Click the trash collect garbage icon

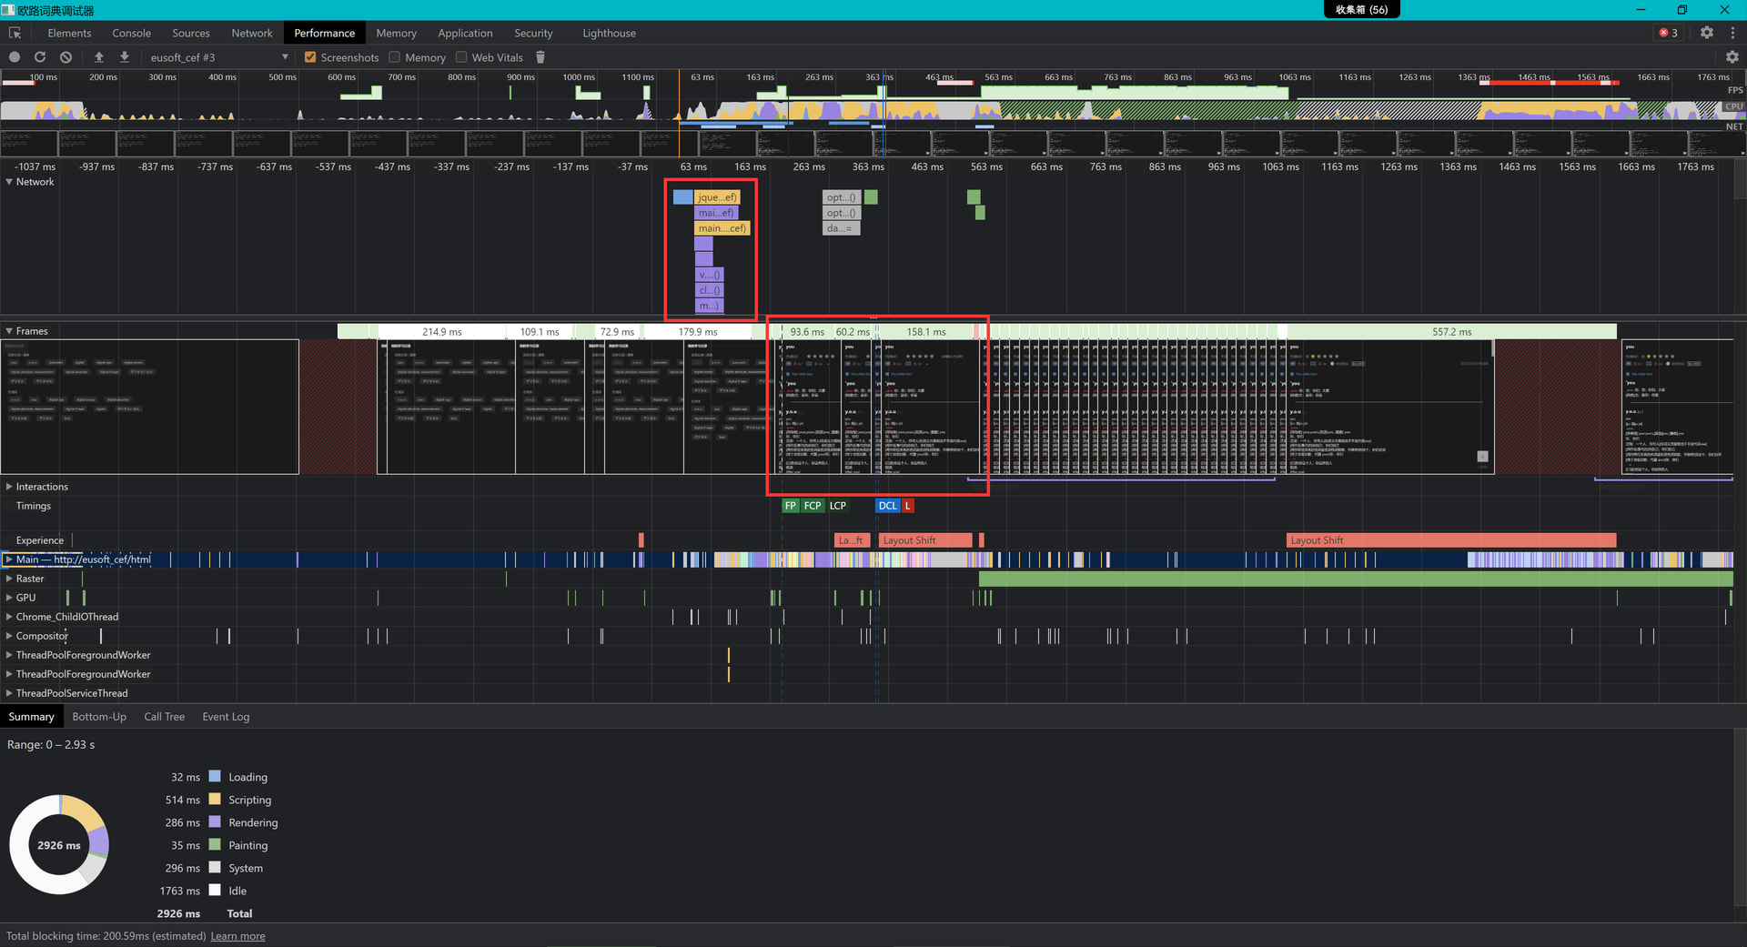[540, 57]
